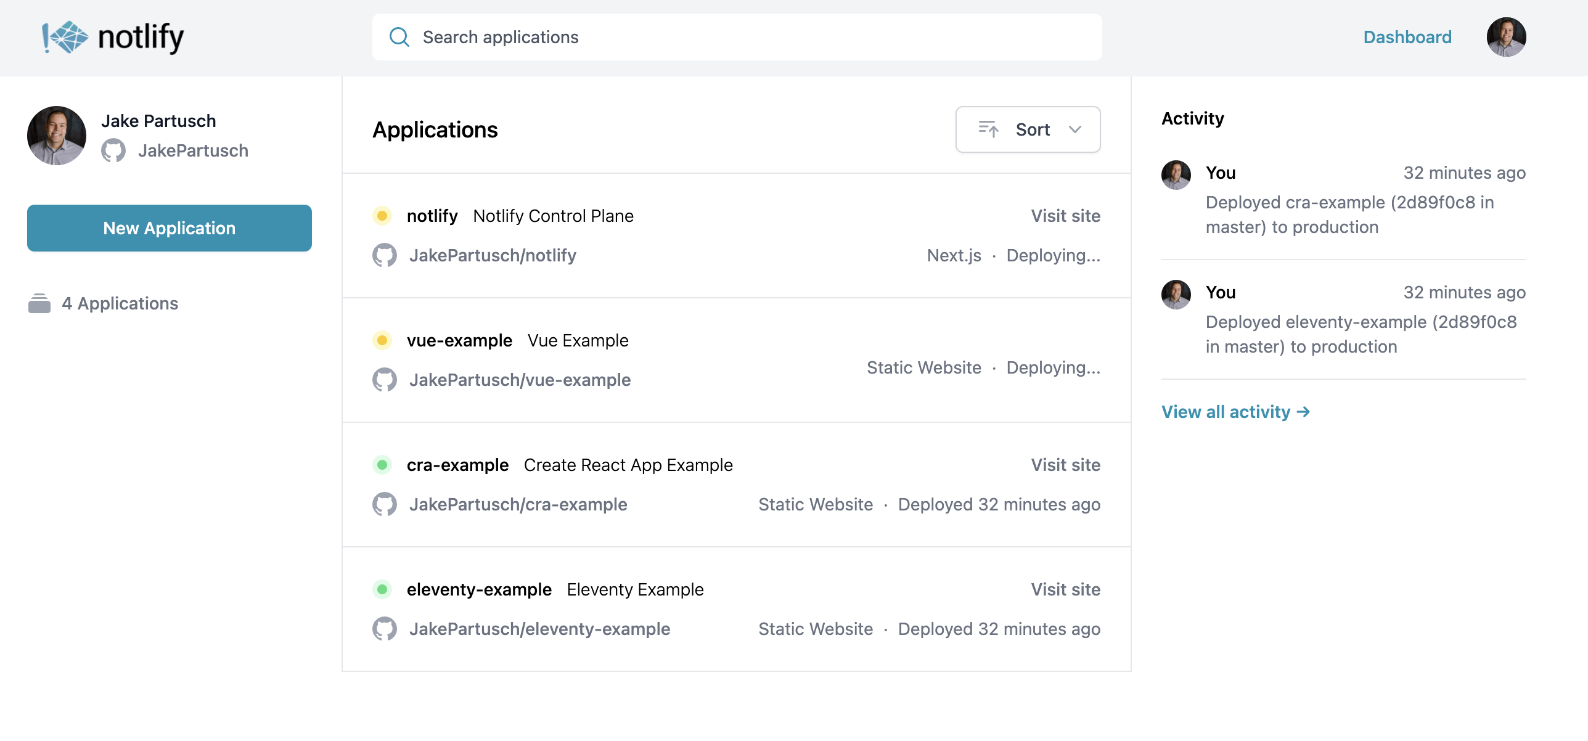Click the sort arrows icon
Screen dimensions: 1588x741
[x=988, y=129]
